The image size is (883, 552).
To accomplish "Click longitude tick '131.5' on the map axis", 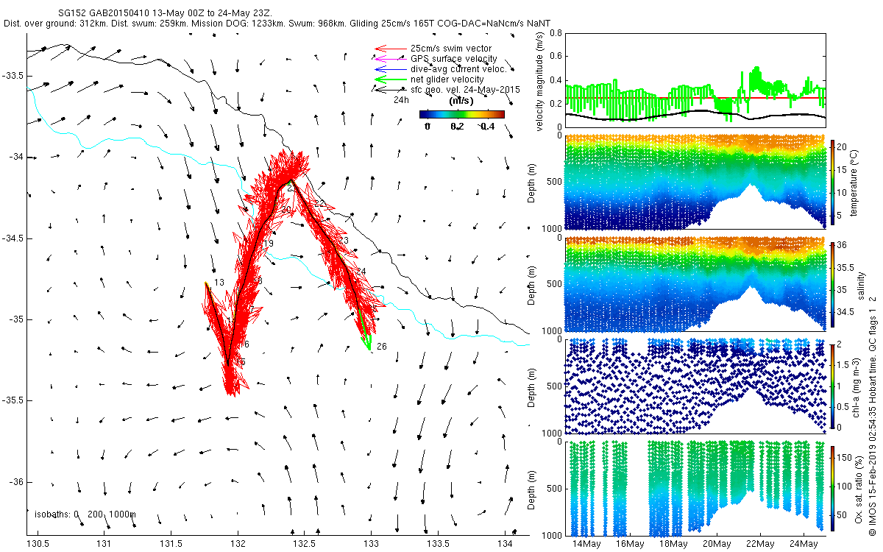I will [x=171, y=543].
